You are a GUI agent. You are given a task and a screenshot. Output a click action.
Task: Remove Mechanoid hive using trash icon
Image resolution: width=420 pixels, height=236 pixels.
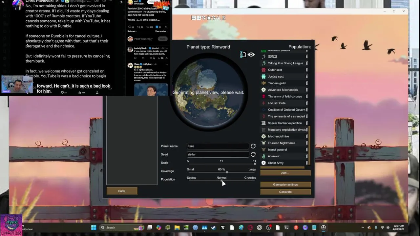307,136
